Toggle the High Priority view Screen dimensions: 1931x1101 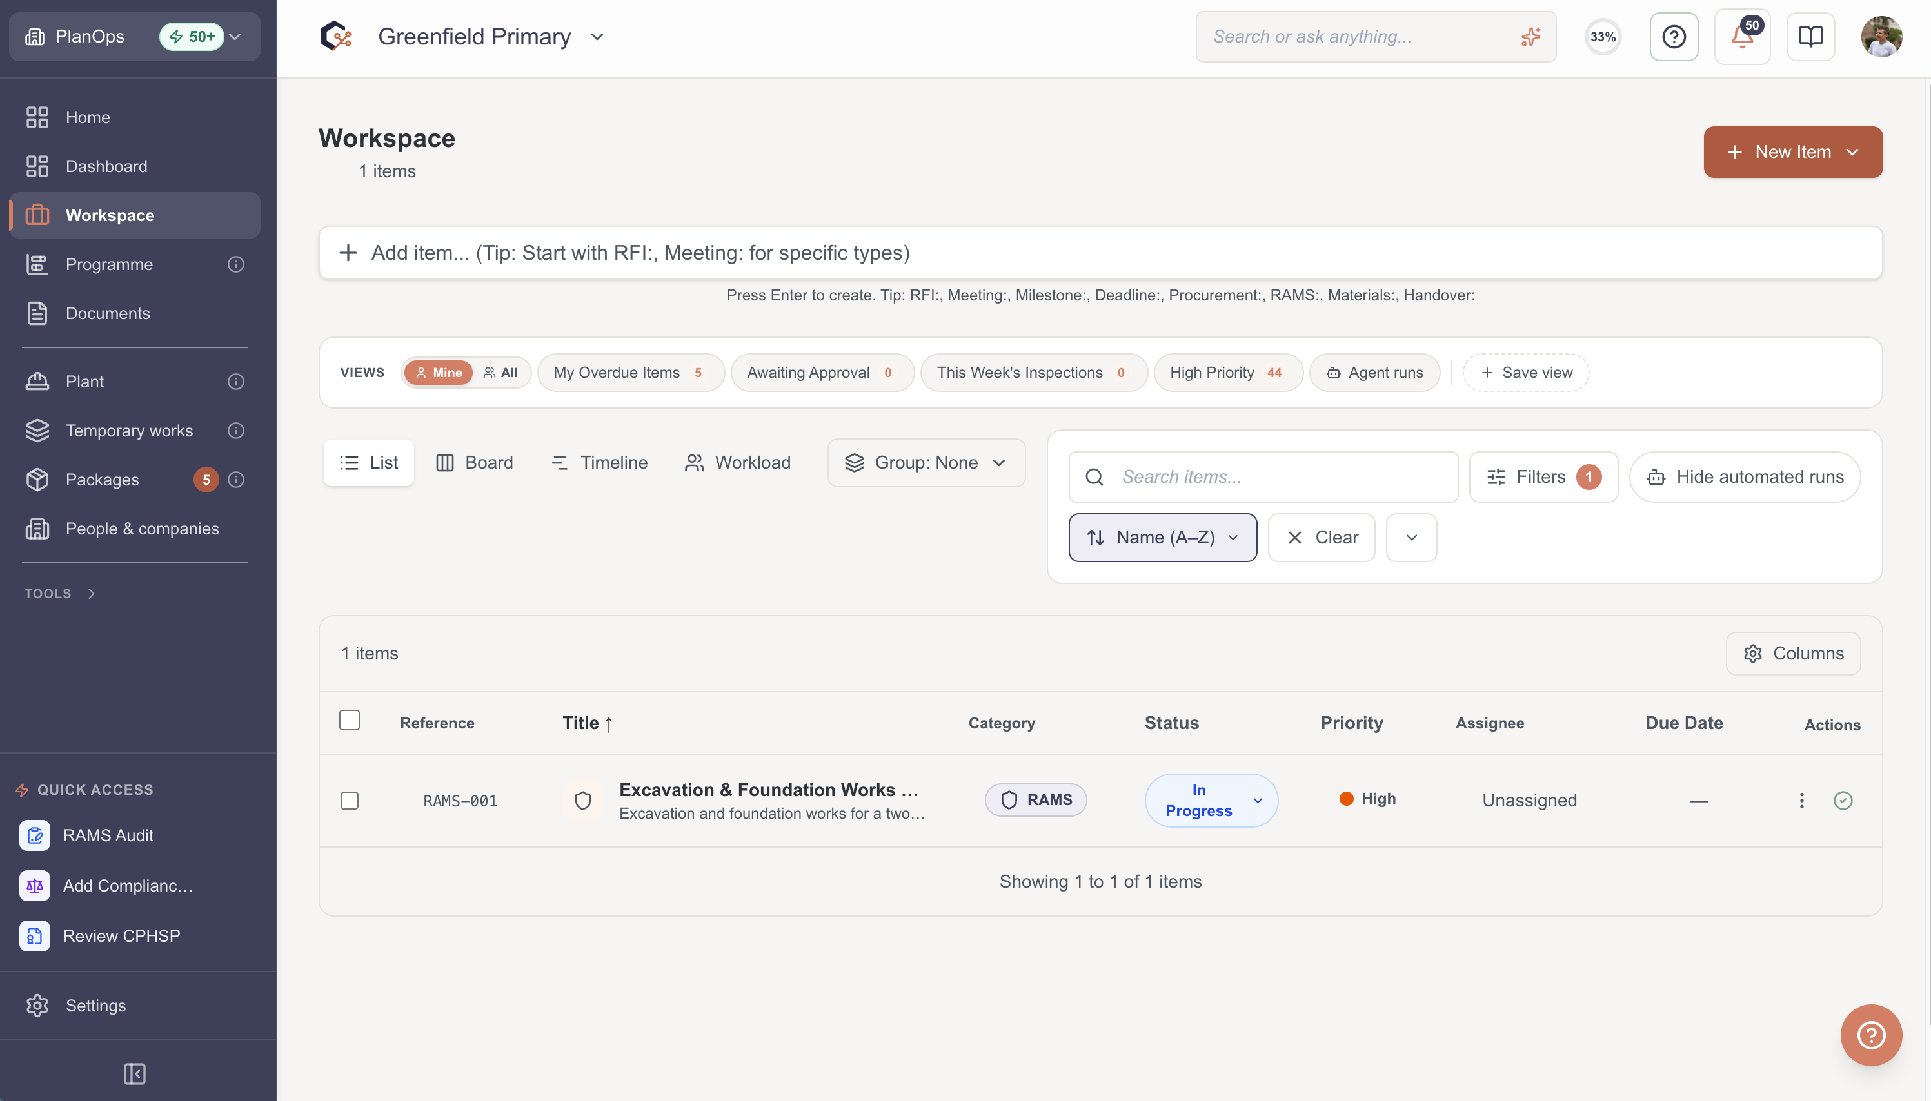click(x=1227, y=372)
